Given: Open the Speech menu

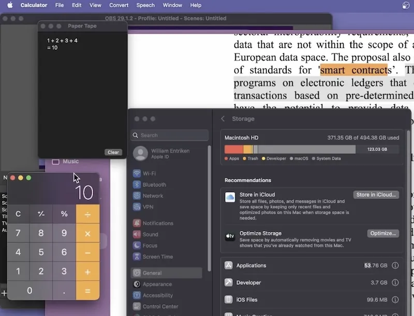Looking at the screenshot, I should [x=145, y=5].
